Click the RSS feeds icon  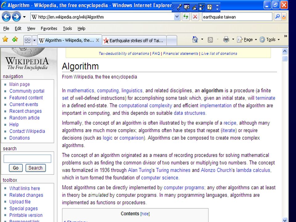210,40
